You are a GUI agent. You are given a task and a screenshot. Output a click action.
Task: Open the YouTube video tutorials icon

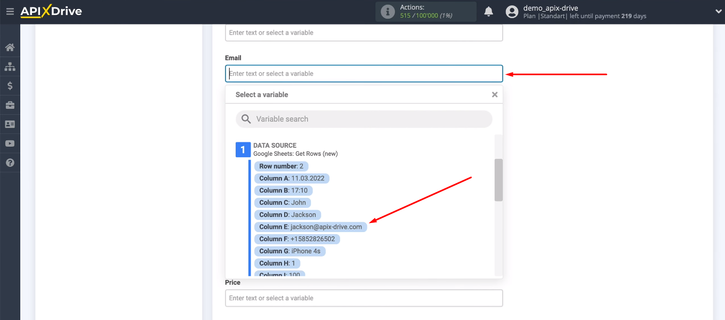pyautogui.click(x=10, y=143)
